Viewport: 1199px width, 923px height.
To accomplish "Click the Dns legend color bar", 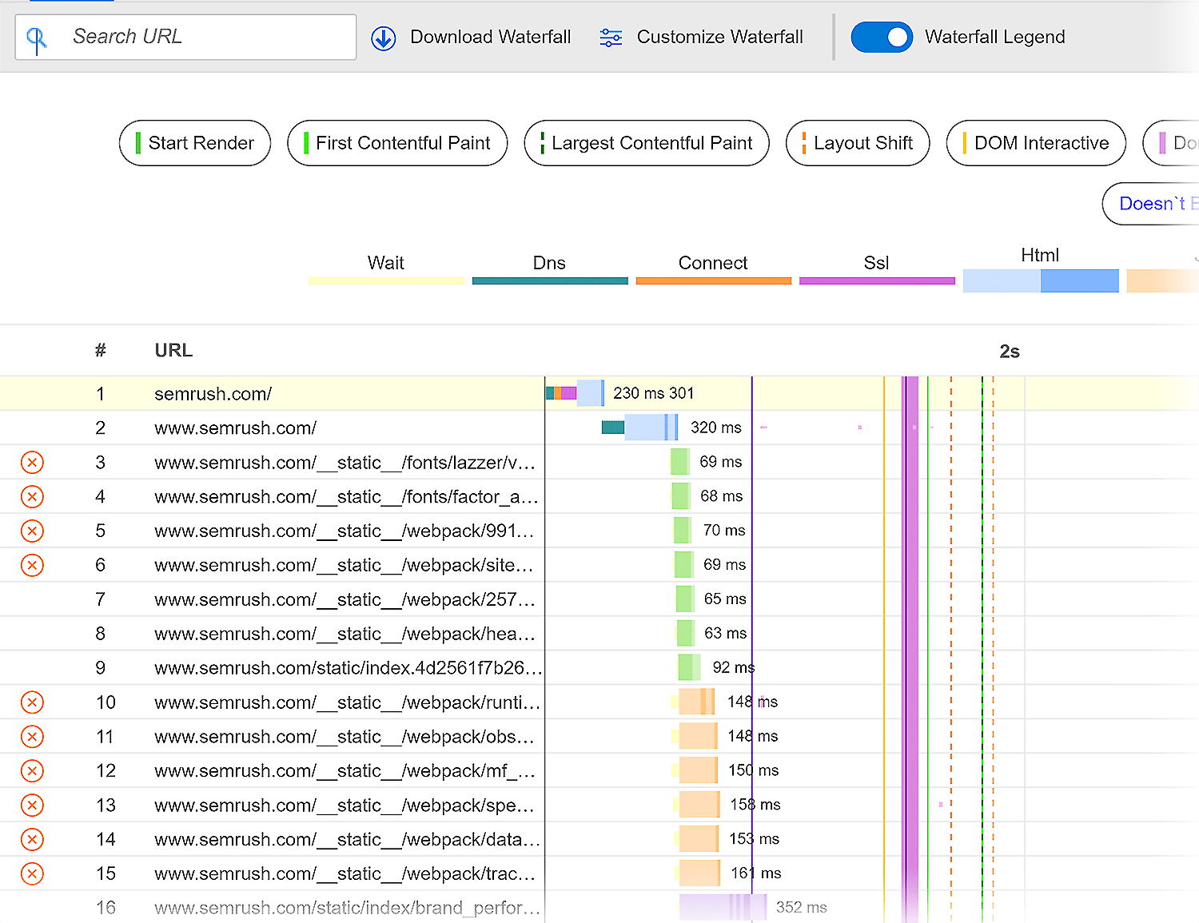I will click(x=550, y=280).
